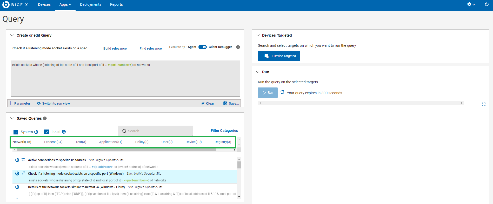Open the Filter Categories link

pyautogui.click(x=224, y=131)
